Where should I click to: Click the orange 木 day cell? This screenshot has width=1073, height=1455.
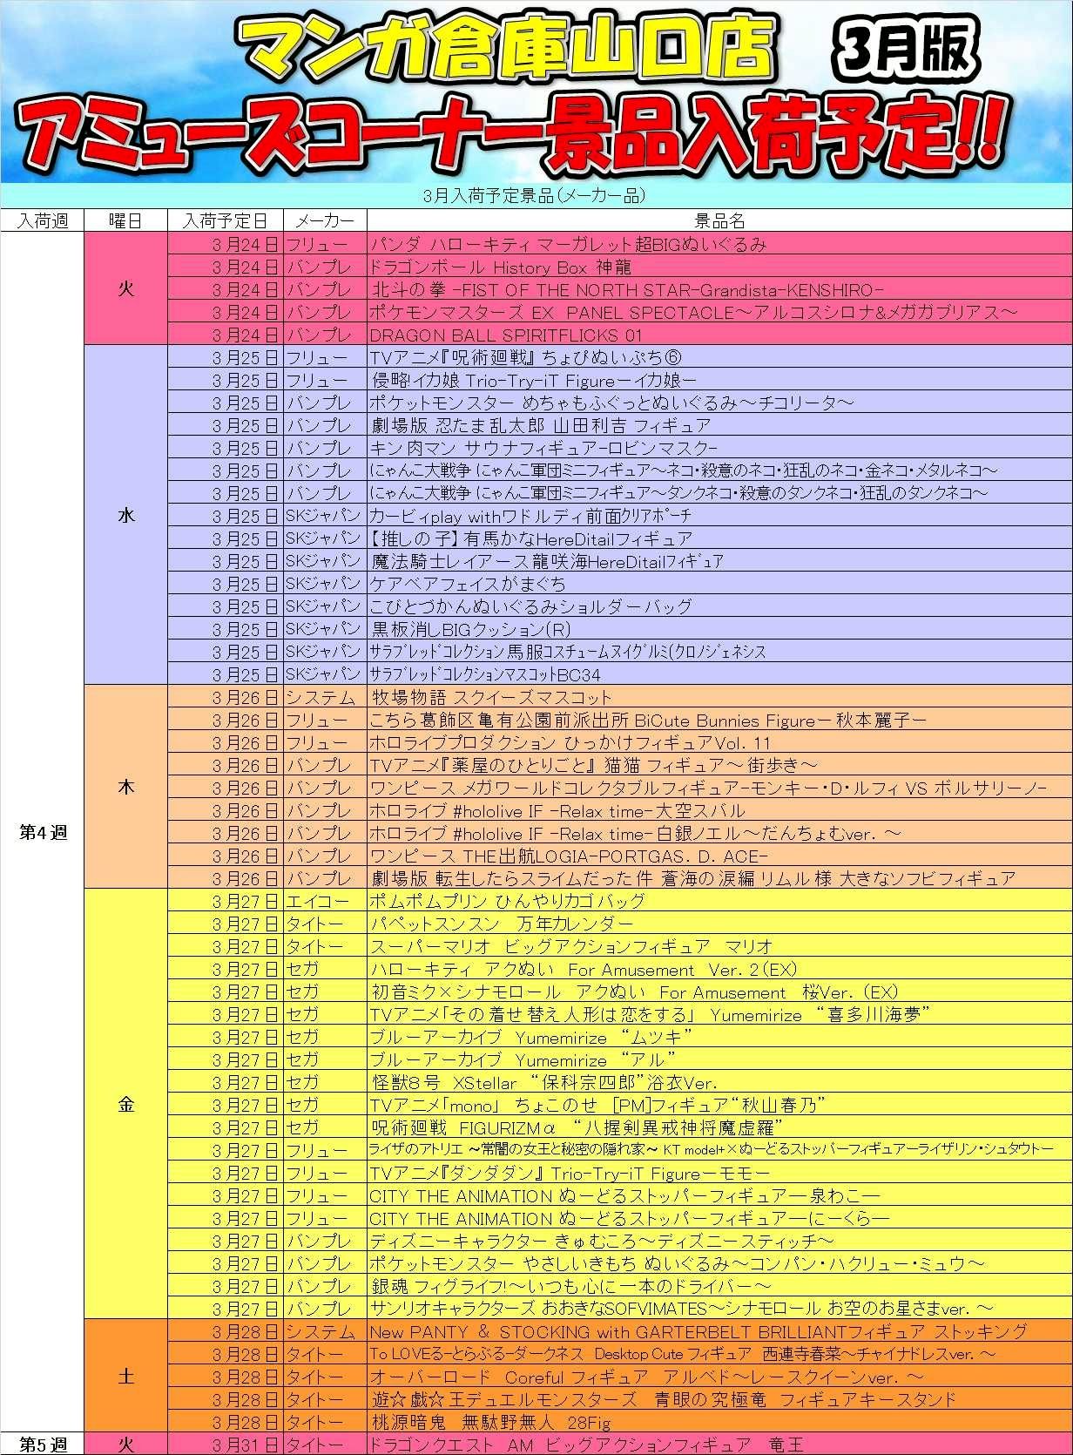tap(125, 787)
